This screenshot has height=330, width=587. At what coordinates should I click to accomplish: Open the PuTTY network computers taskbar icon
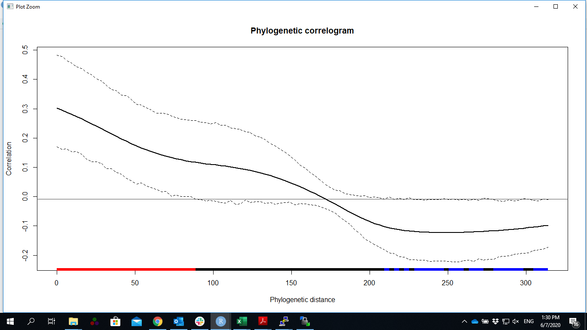click(284, 321)
